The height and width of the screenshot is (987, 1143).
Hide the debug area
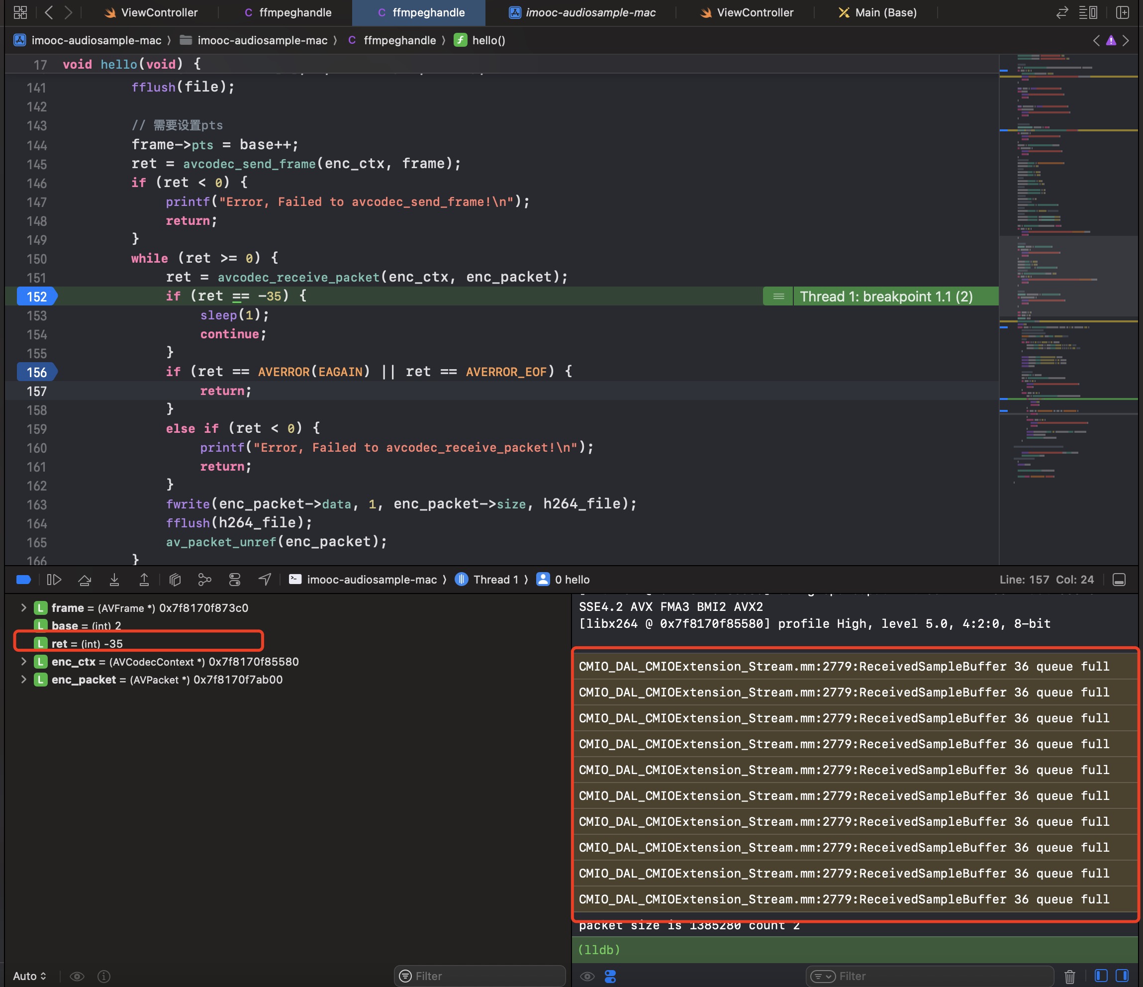pos(1119,579)
